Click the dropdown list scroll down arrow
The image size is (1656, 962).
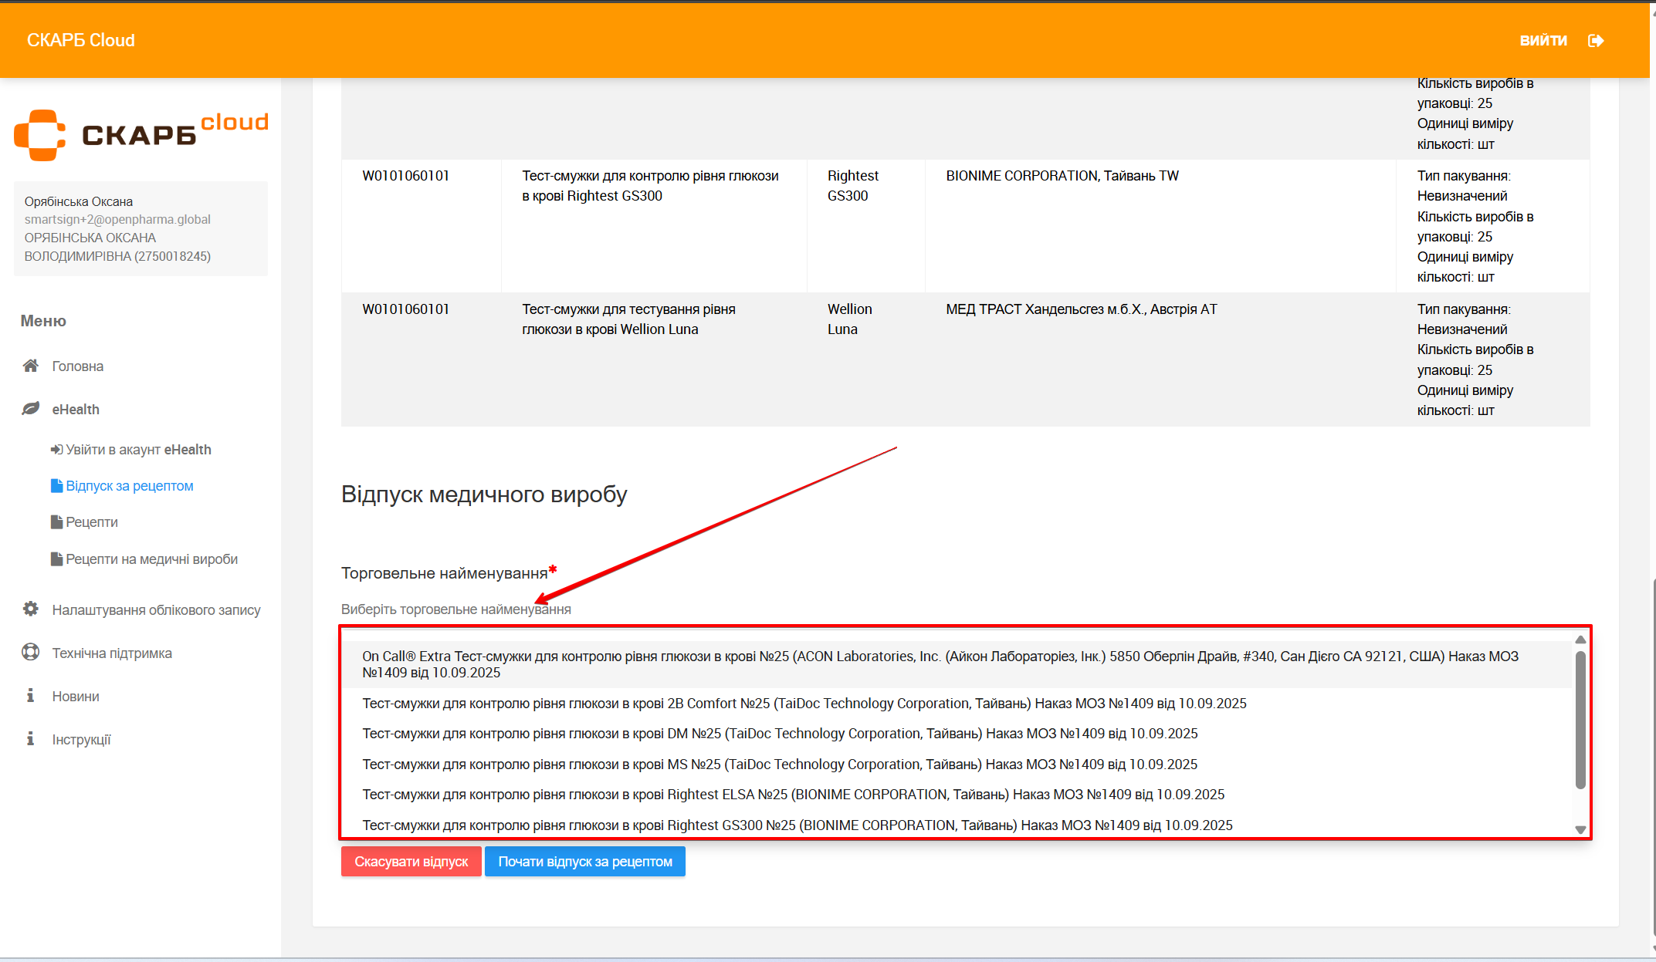[x=1580, y=830]
